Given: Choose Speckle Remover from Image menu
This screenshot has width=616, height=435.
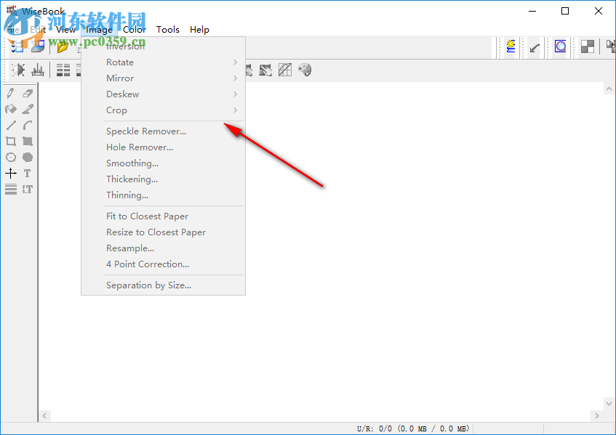Looking at the screenshot, I should pyautogui.click(x=164, y=131).
